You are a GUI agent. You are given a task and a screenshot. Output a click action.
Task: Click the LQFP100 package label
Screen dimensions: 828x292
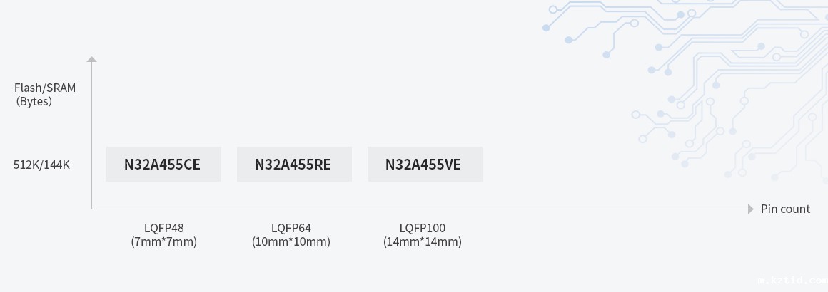(423, 229)
